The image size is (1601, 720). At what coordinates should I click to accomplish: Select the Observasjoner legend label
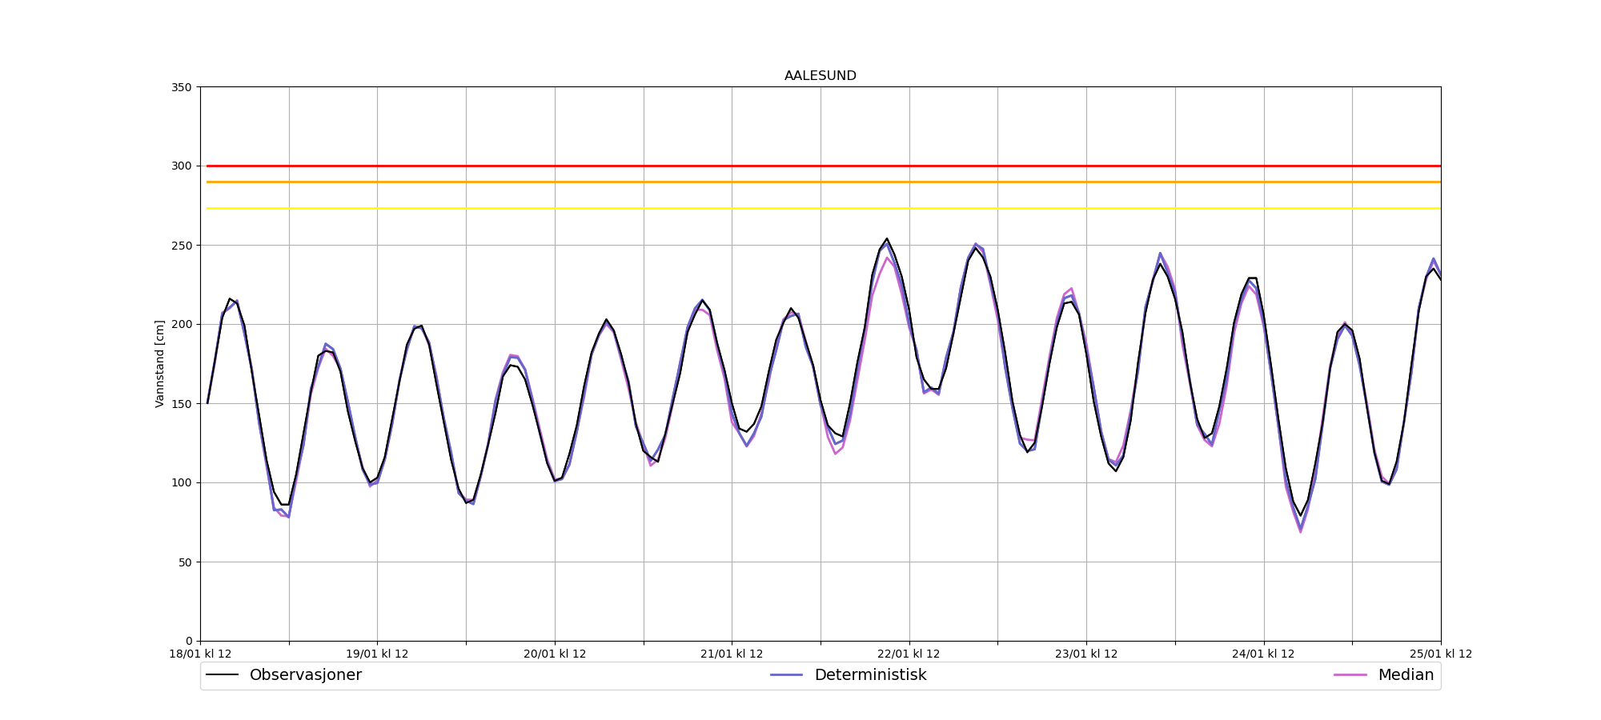tap(305, 675)
